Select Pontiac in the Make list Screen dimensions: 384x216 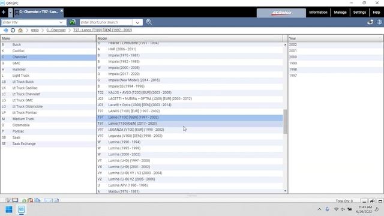tap(48, 131)
